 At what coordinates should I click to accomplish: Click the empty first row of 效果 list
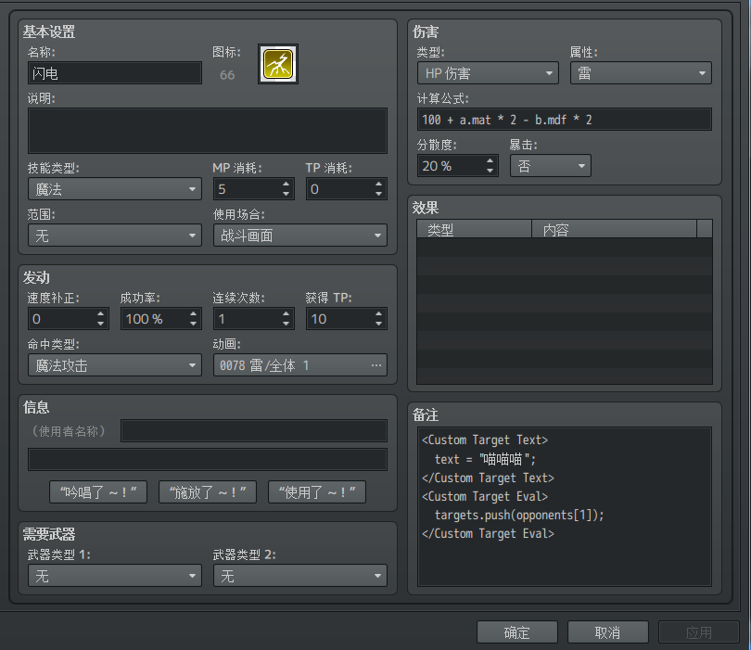[565, 248]
